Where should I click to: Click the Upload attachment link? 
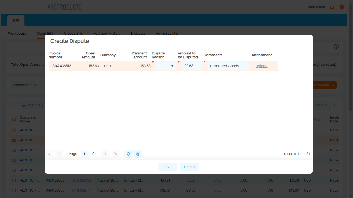click(261, 66)
